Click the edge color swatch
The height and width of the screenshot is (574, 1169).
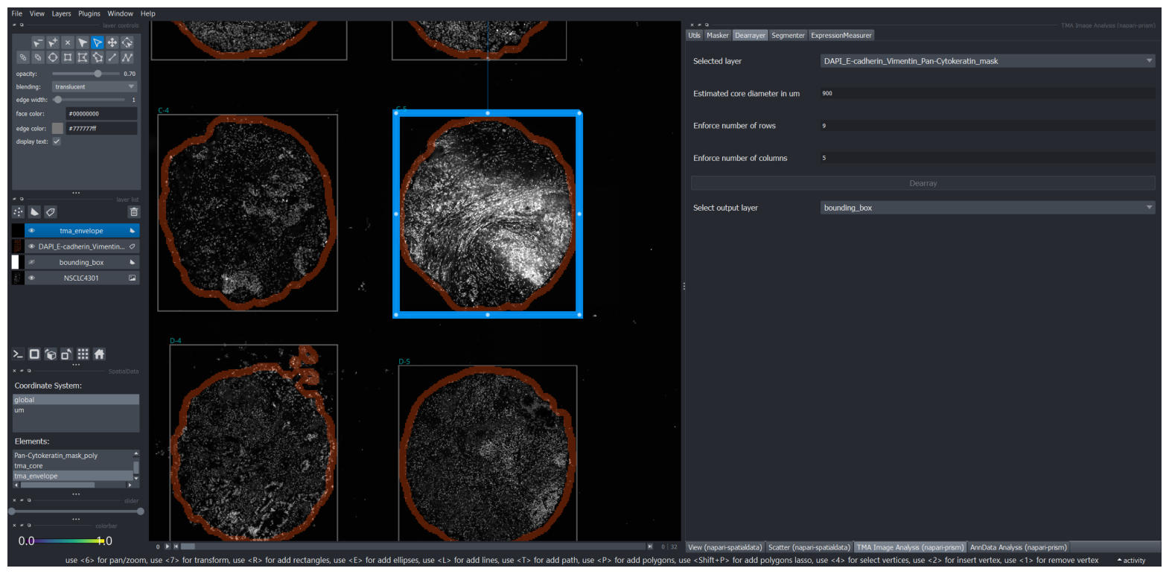point(57,128)
